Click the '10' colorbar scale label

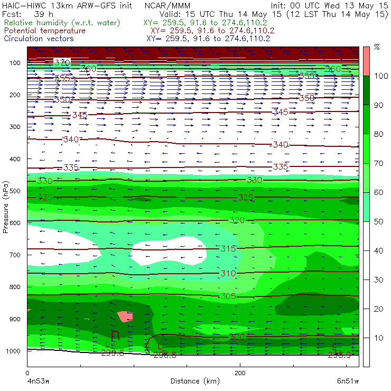[378, 338]
